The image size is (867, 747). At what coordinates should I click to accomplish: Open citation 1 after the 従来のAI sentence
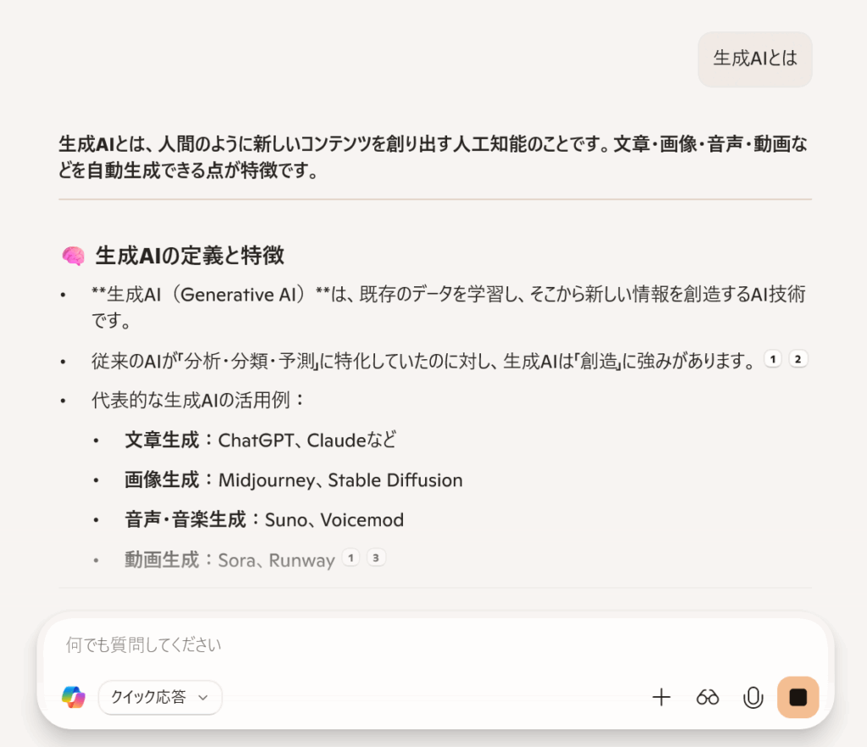click(772, 358)
